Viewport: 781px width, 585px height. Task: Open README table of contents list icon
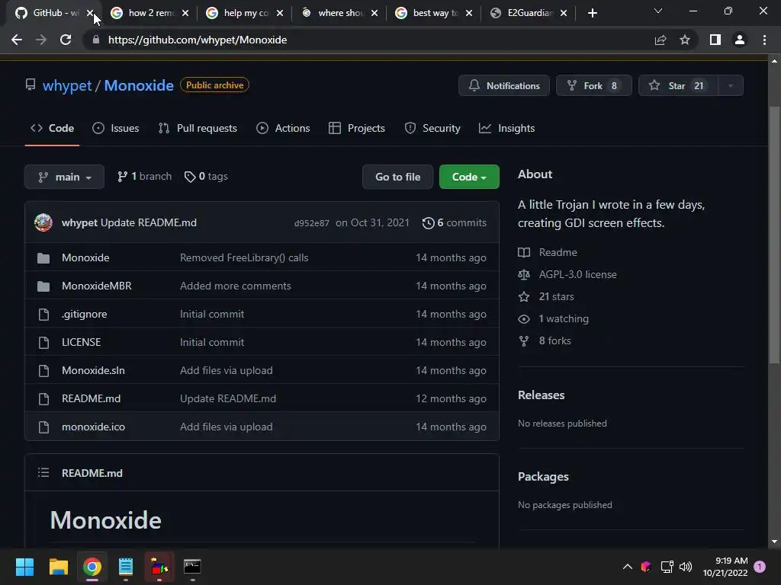tap(43, 472)
